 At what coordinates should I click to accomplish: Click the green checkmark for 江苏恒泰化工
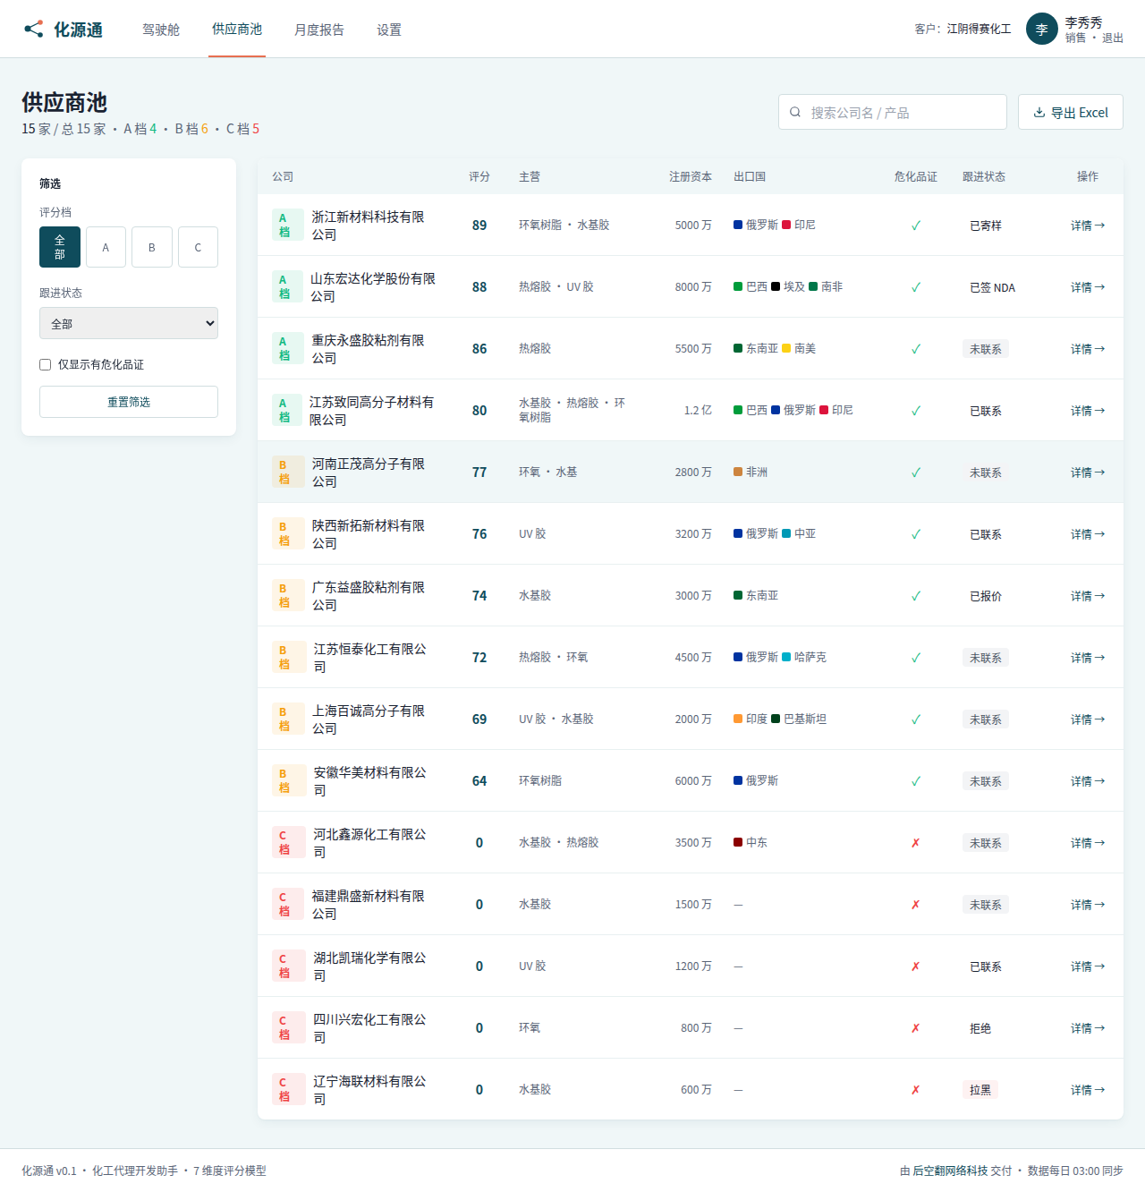click(x=916, y=658)
